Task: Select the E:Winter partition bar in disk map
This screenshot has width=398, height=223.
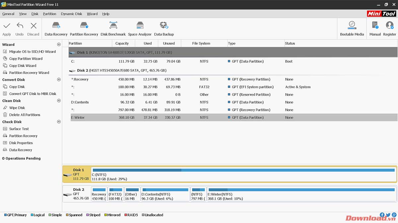Action: tap(301, 194)
